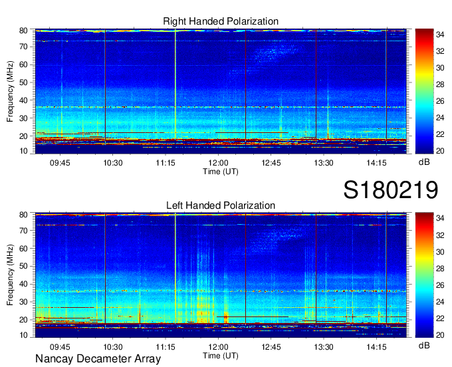
Task: Click "22" on the Left Handed color bar scale
Action: (x=440, y=318)
